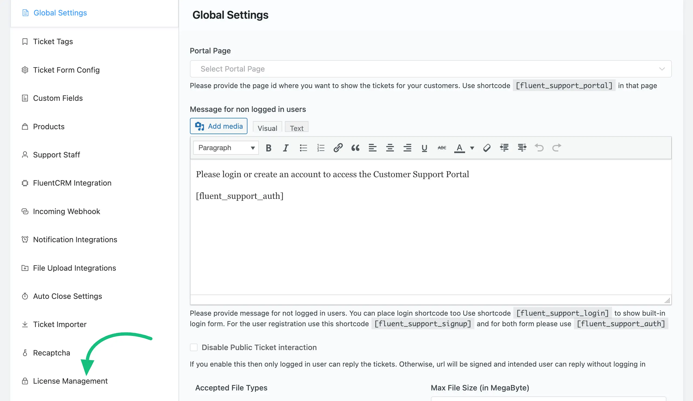Navigate to Auto Close Settings
693x401 pixels.
(67, 296)
